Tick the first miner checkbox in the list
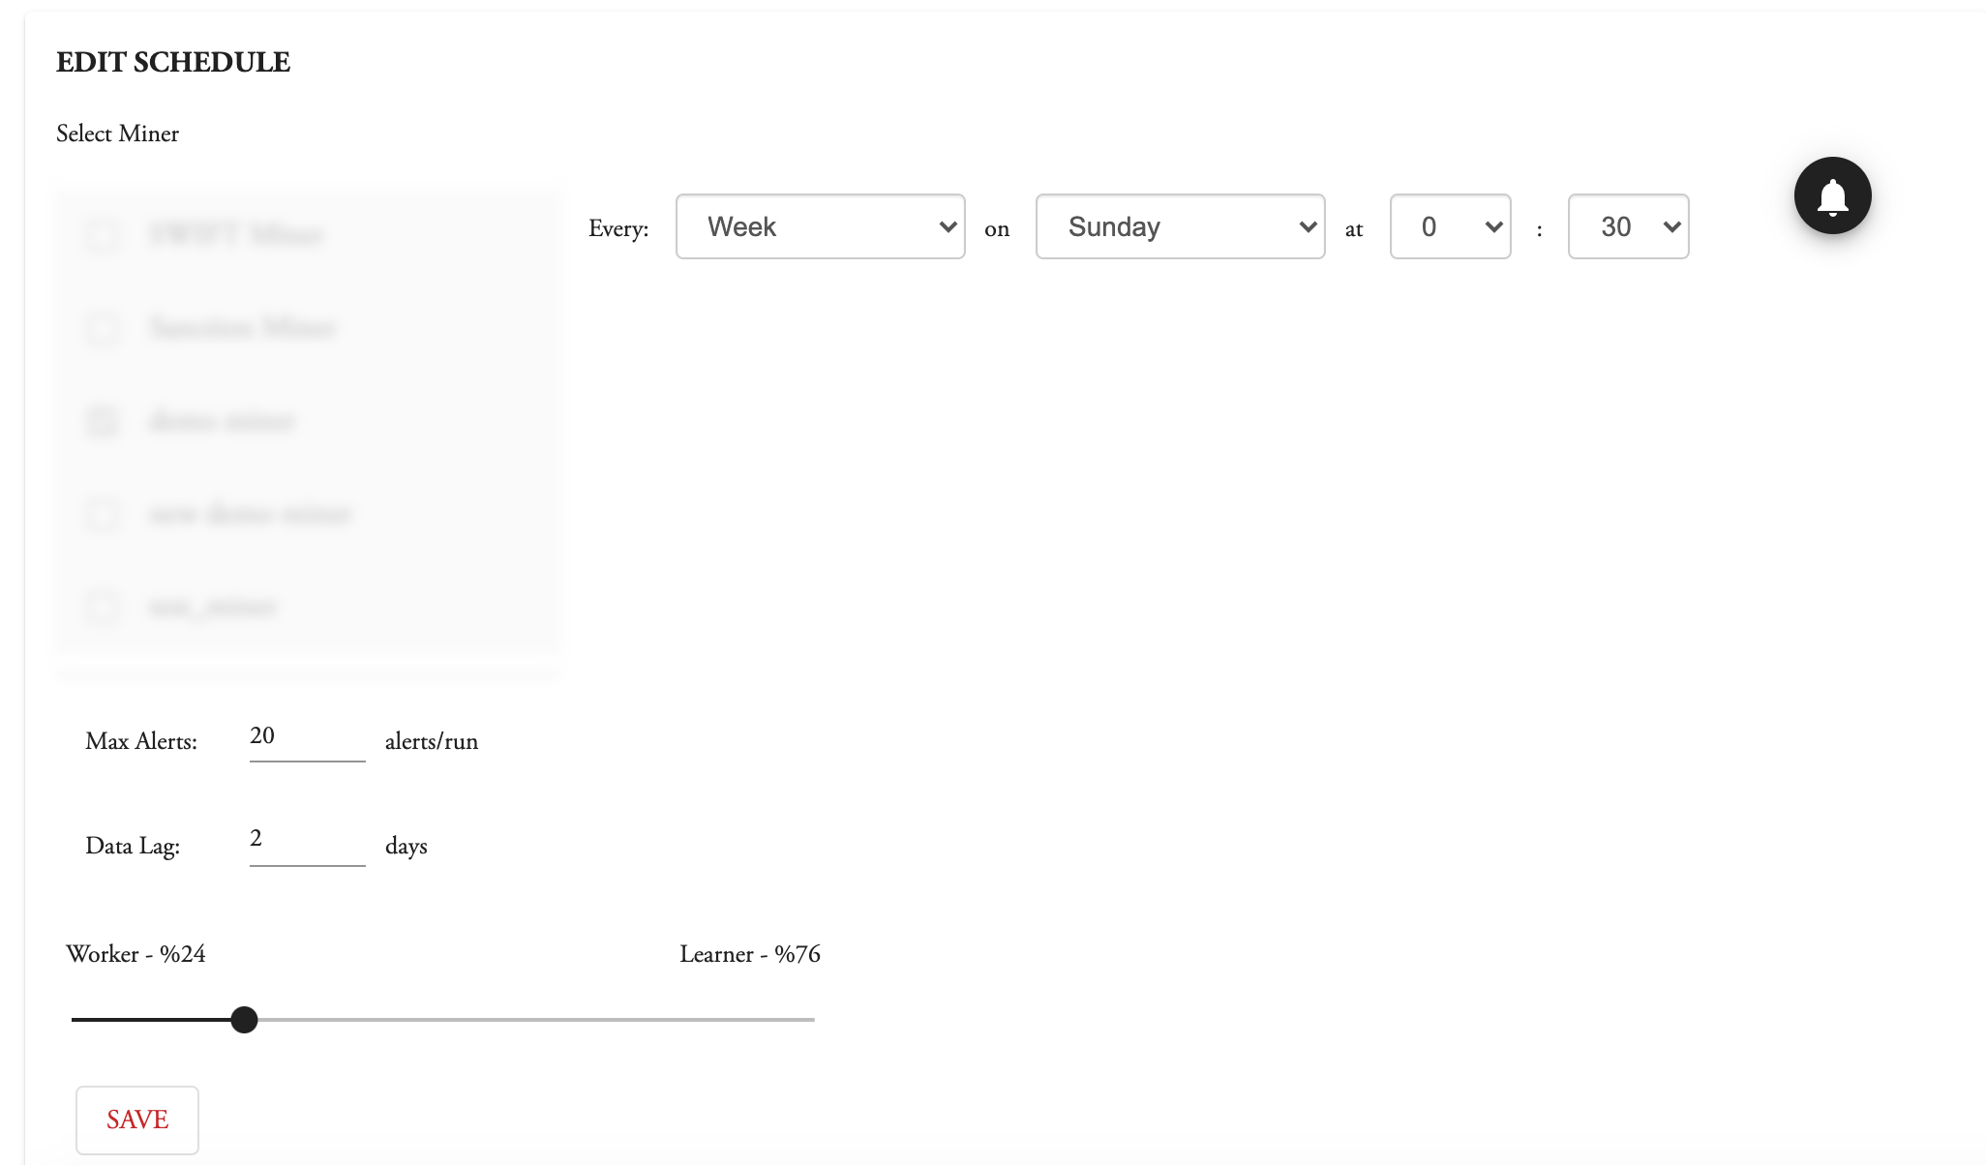The height and width of the screenshot is (1165, 1986). click(x=104, y=235)
